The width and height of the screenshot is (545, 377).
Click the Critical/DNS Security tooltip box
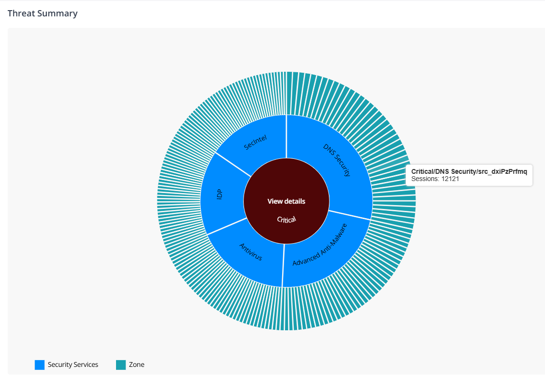tap(469, 175)
